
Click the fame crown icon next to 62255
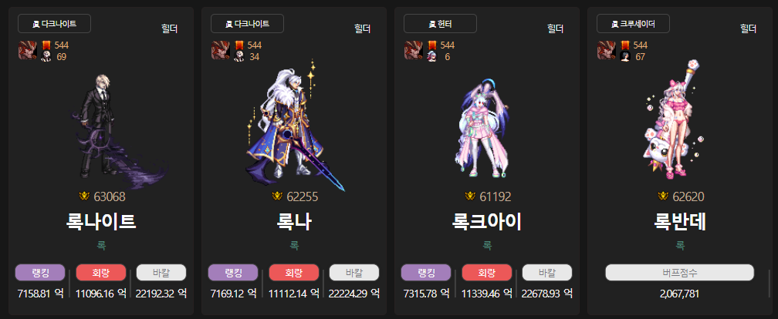[x=277, y=196]
